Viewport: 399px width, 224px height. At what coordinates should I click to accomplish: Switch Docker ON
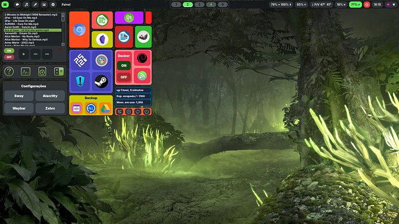coord(124,65)
